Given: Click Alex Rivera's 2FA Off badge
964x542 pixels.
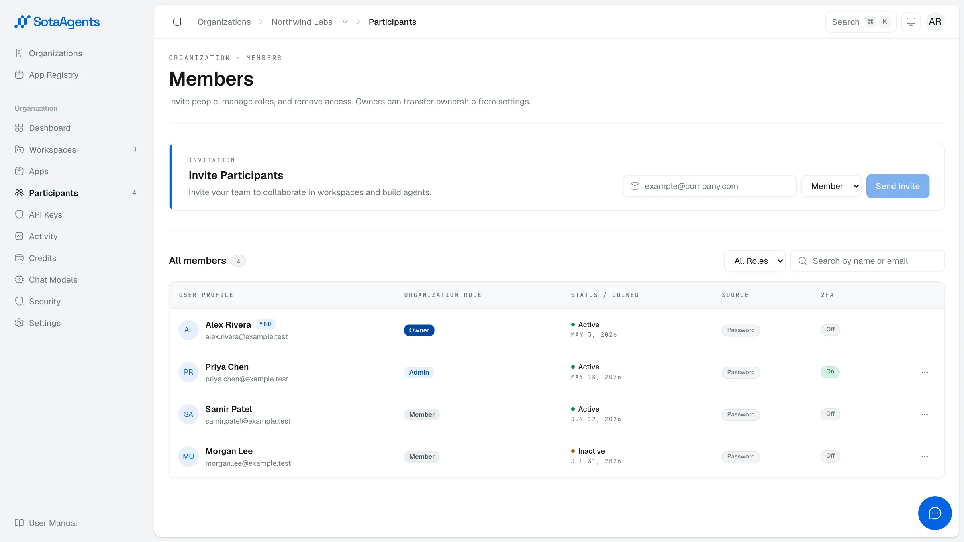Looking at the screenshot, I should [830, 330].
